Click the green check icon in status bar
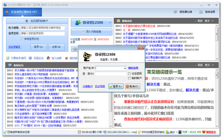Screen dimensions: 222x138 (x=5, y=132)
